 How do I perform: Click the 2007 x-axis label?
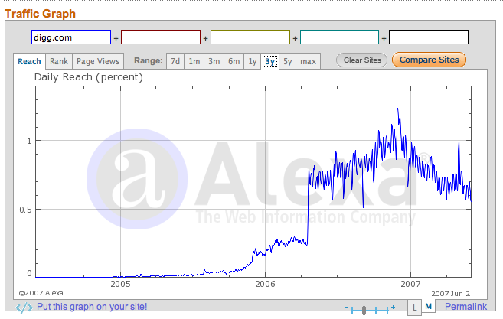click(410, 284)
